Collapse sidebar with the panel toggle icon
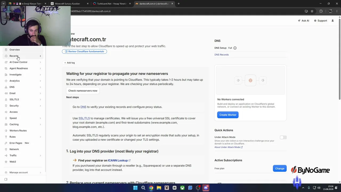 6,179
